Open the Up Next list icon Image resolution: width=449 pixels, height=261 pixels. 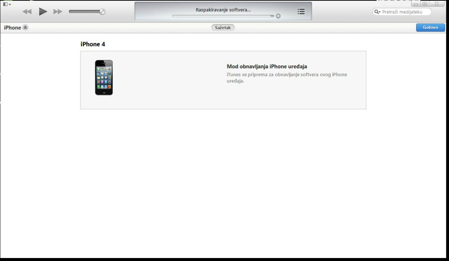(x=301, y=12)
